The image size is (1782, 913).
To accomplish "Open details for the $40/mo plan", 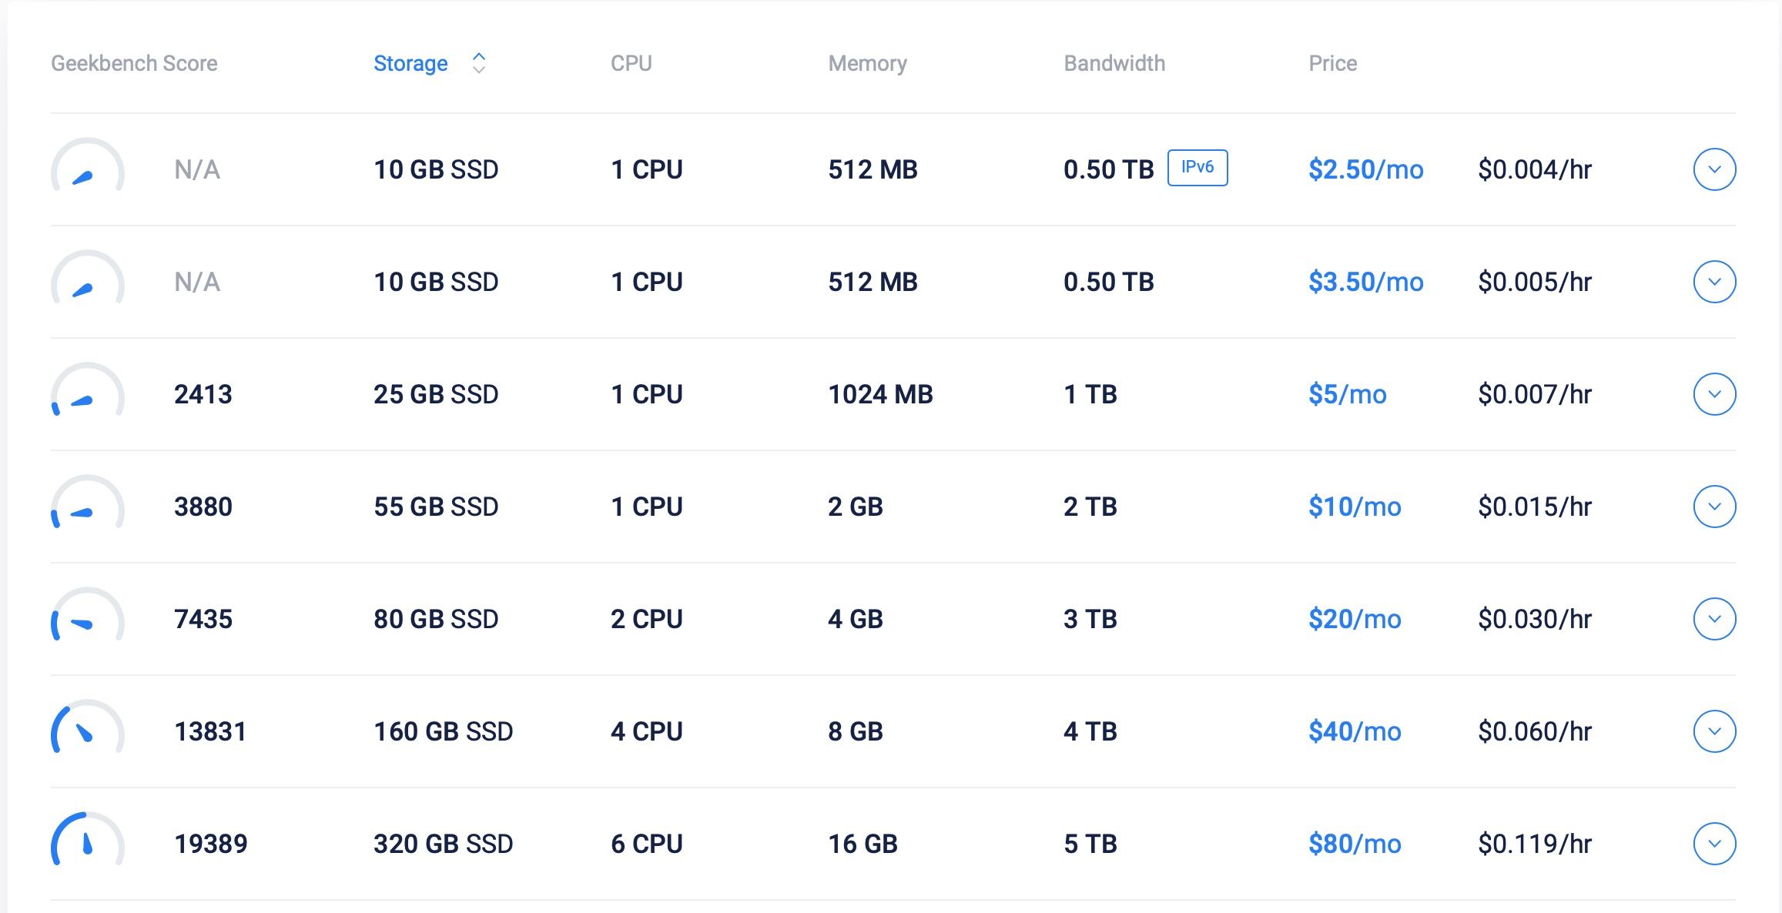I will [1714, 731].
